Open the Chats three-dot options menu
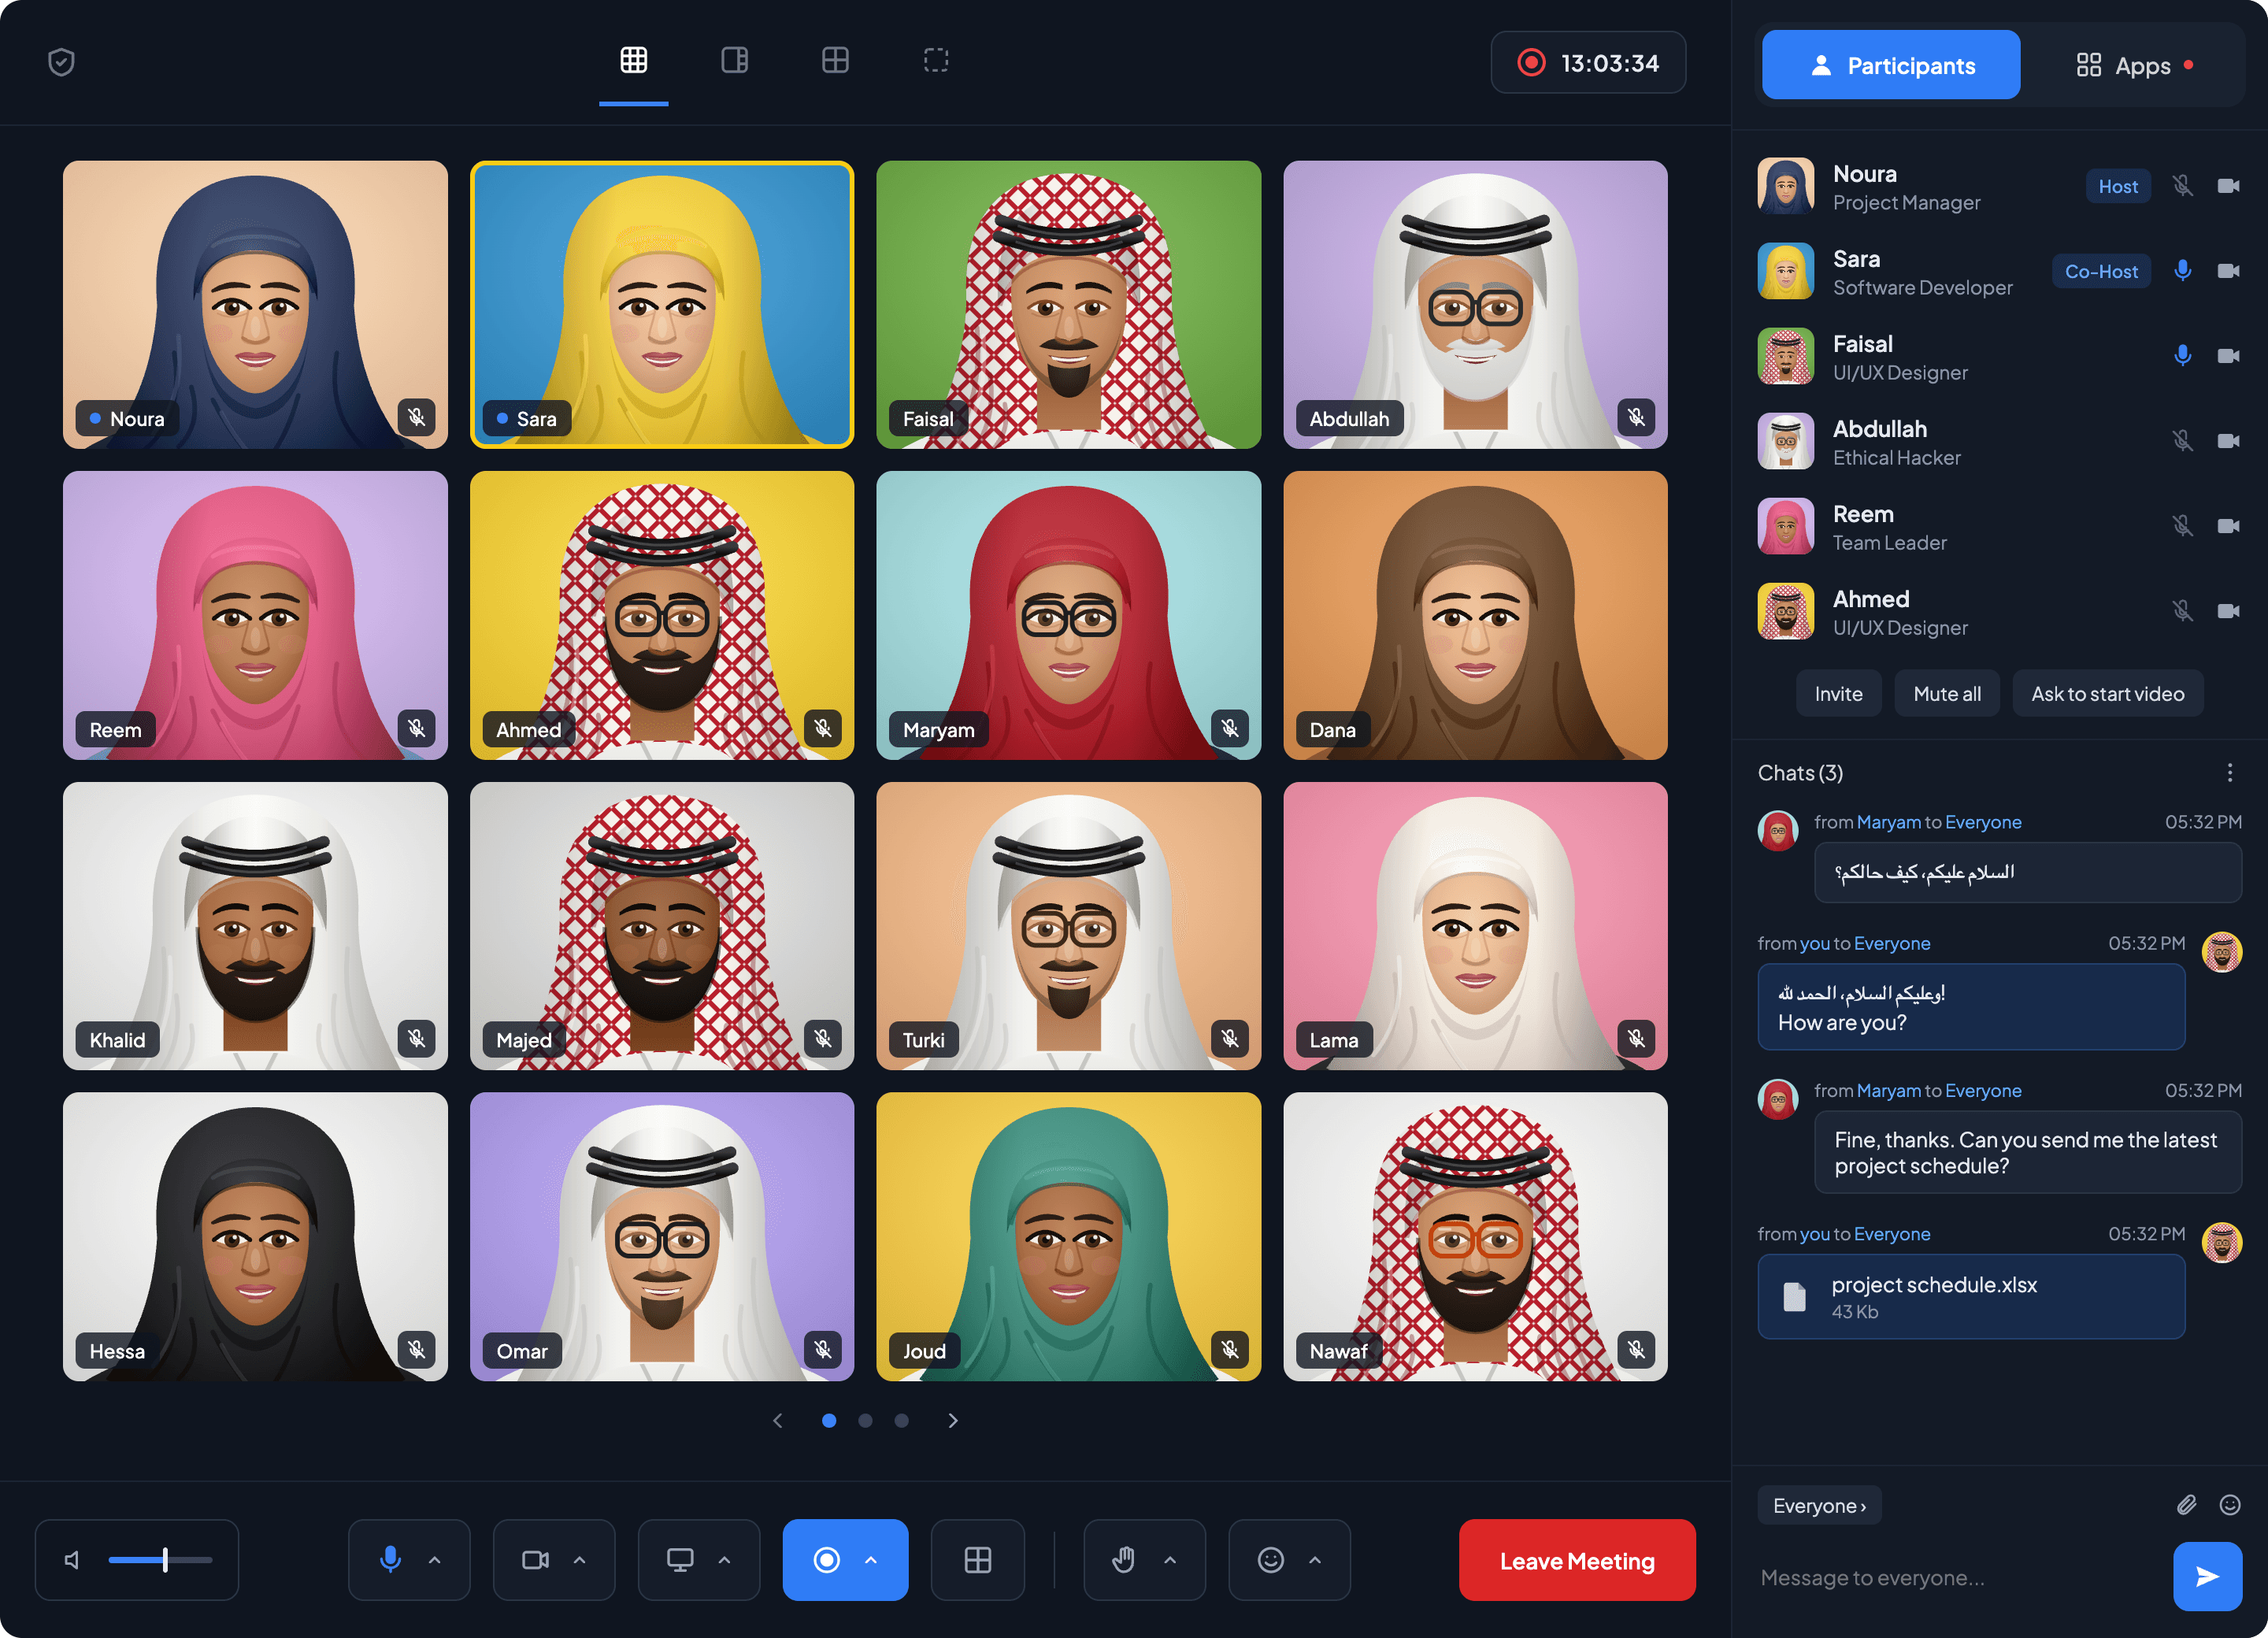This screenshot has height=1638, width=2268. [x=2229, y=773]
